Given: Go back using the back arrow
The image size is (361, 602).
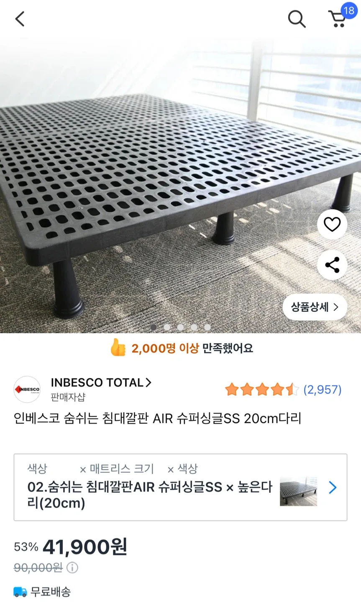Looking at the screenshot, I should pos(20,19).
